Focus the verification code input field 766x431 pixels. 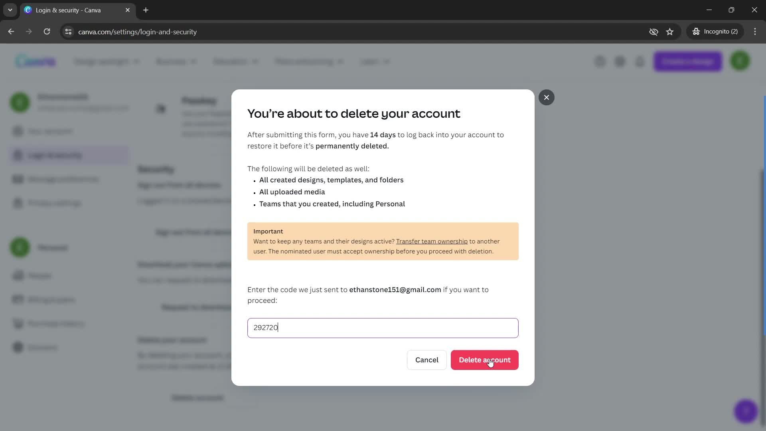point(383,328)
